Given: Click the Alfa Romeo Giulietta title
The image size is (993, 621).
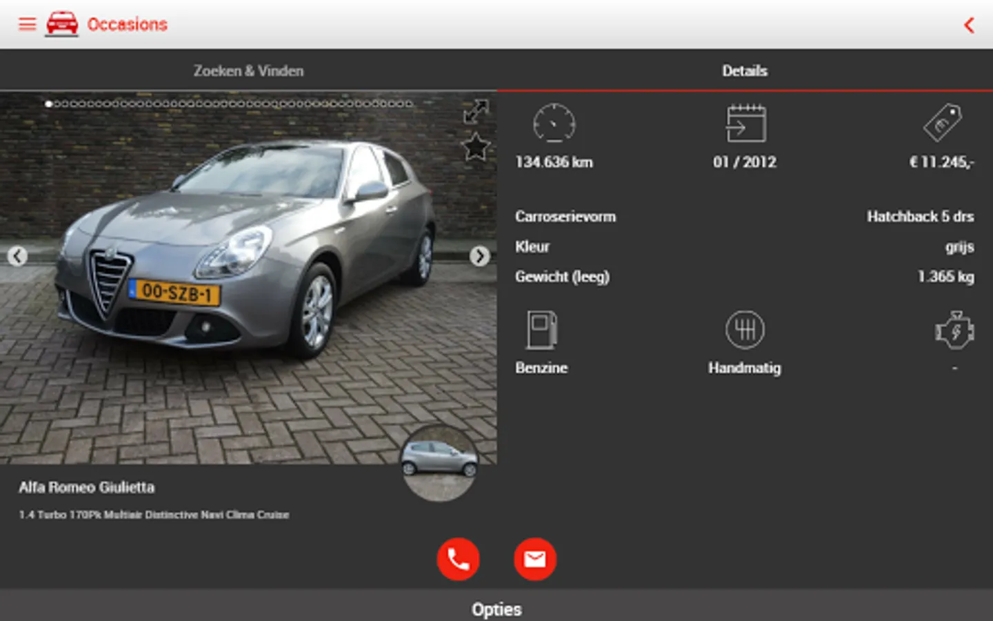Looking at the screenshot, I should click(x=87, y=487).
